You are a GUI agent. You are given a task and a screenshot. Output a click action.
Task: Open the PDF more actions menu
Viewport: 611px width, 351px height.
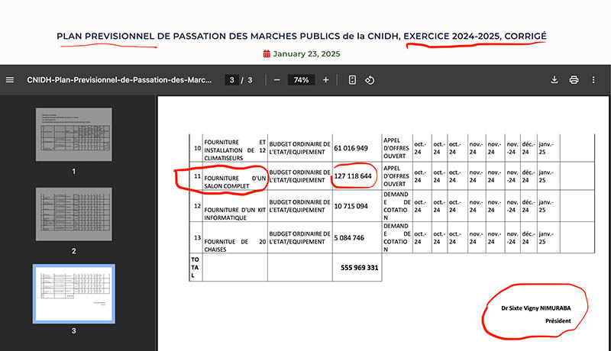point(593,80)
